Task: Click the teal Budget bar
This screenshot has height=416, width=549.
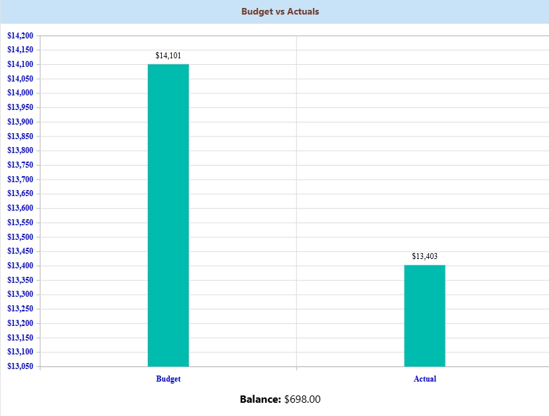Action: point(168,212)
